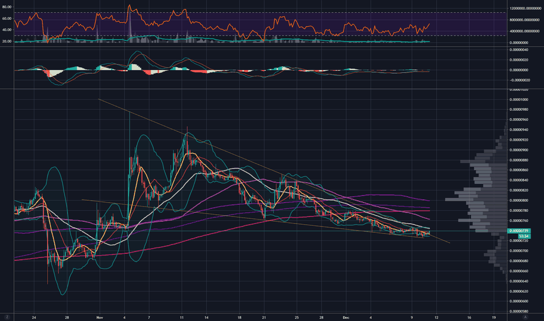The width and height of the screenshot is (544, 321).
Task: Click the volume scale label 12000000.00000000
Action: [x=525, y=8]
